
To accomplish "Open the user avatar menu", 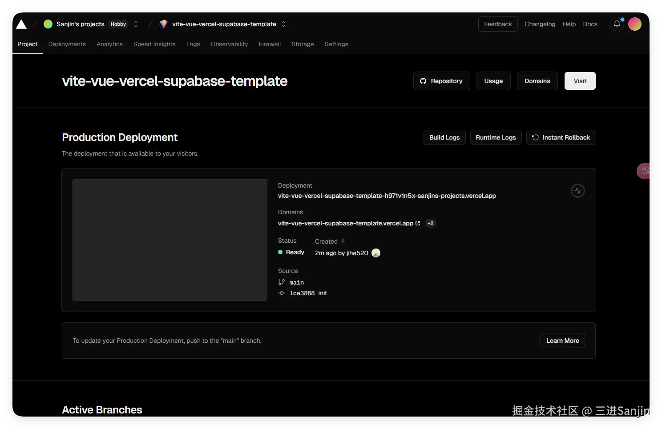I will (x=635, y=24).
